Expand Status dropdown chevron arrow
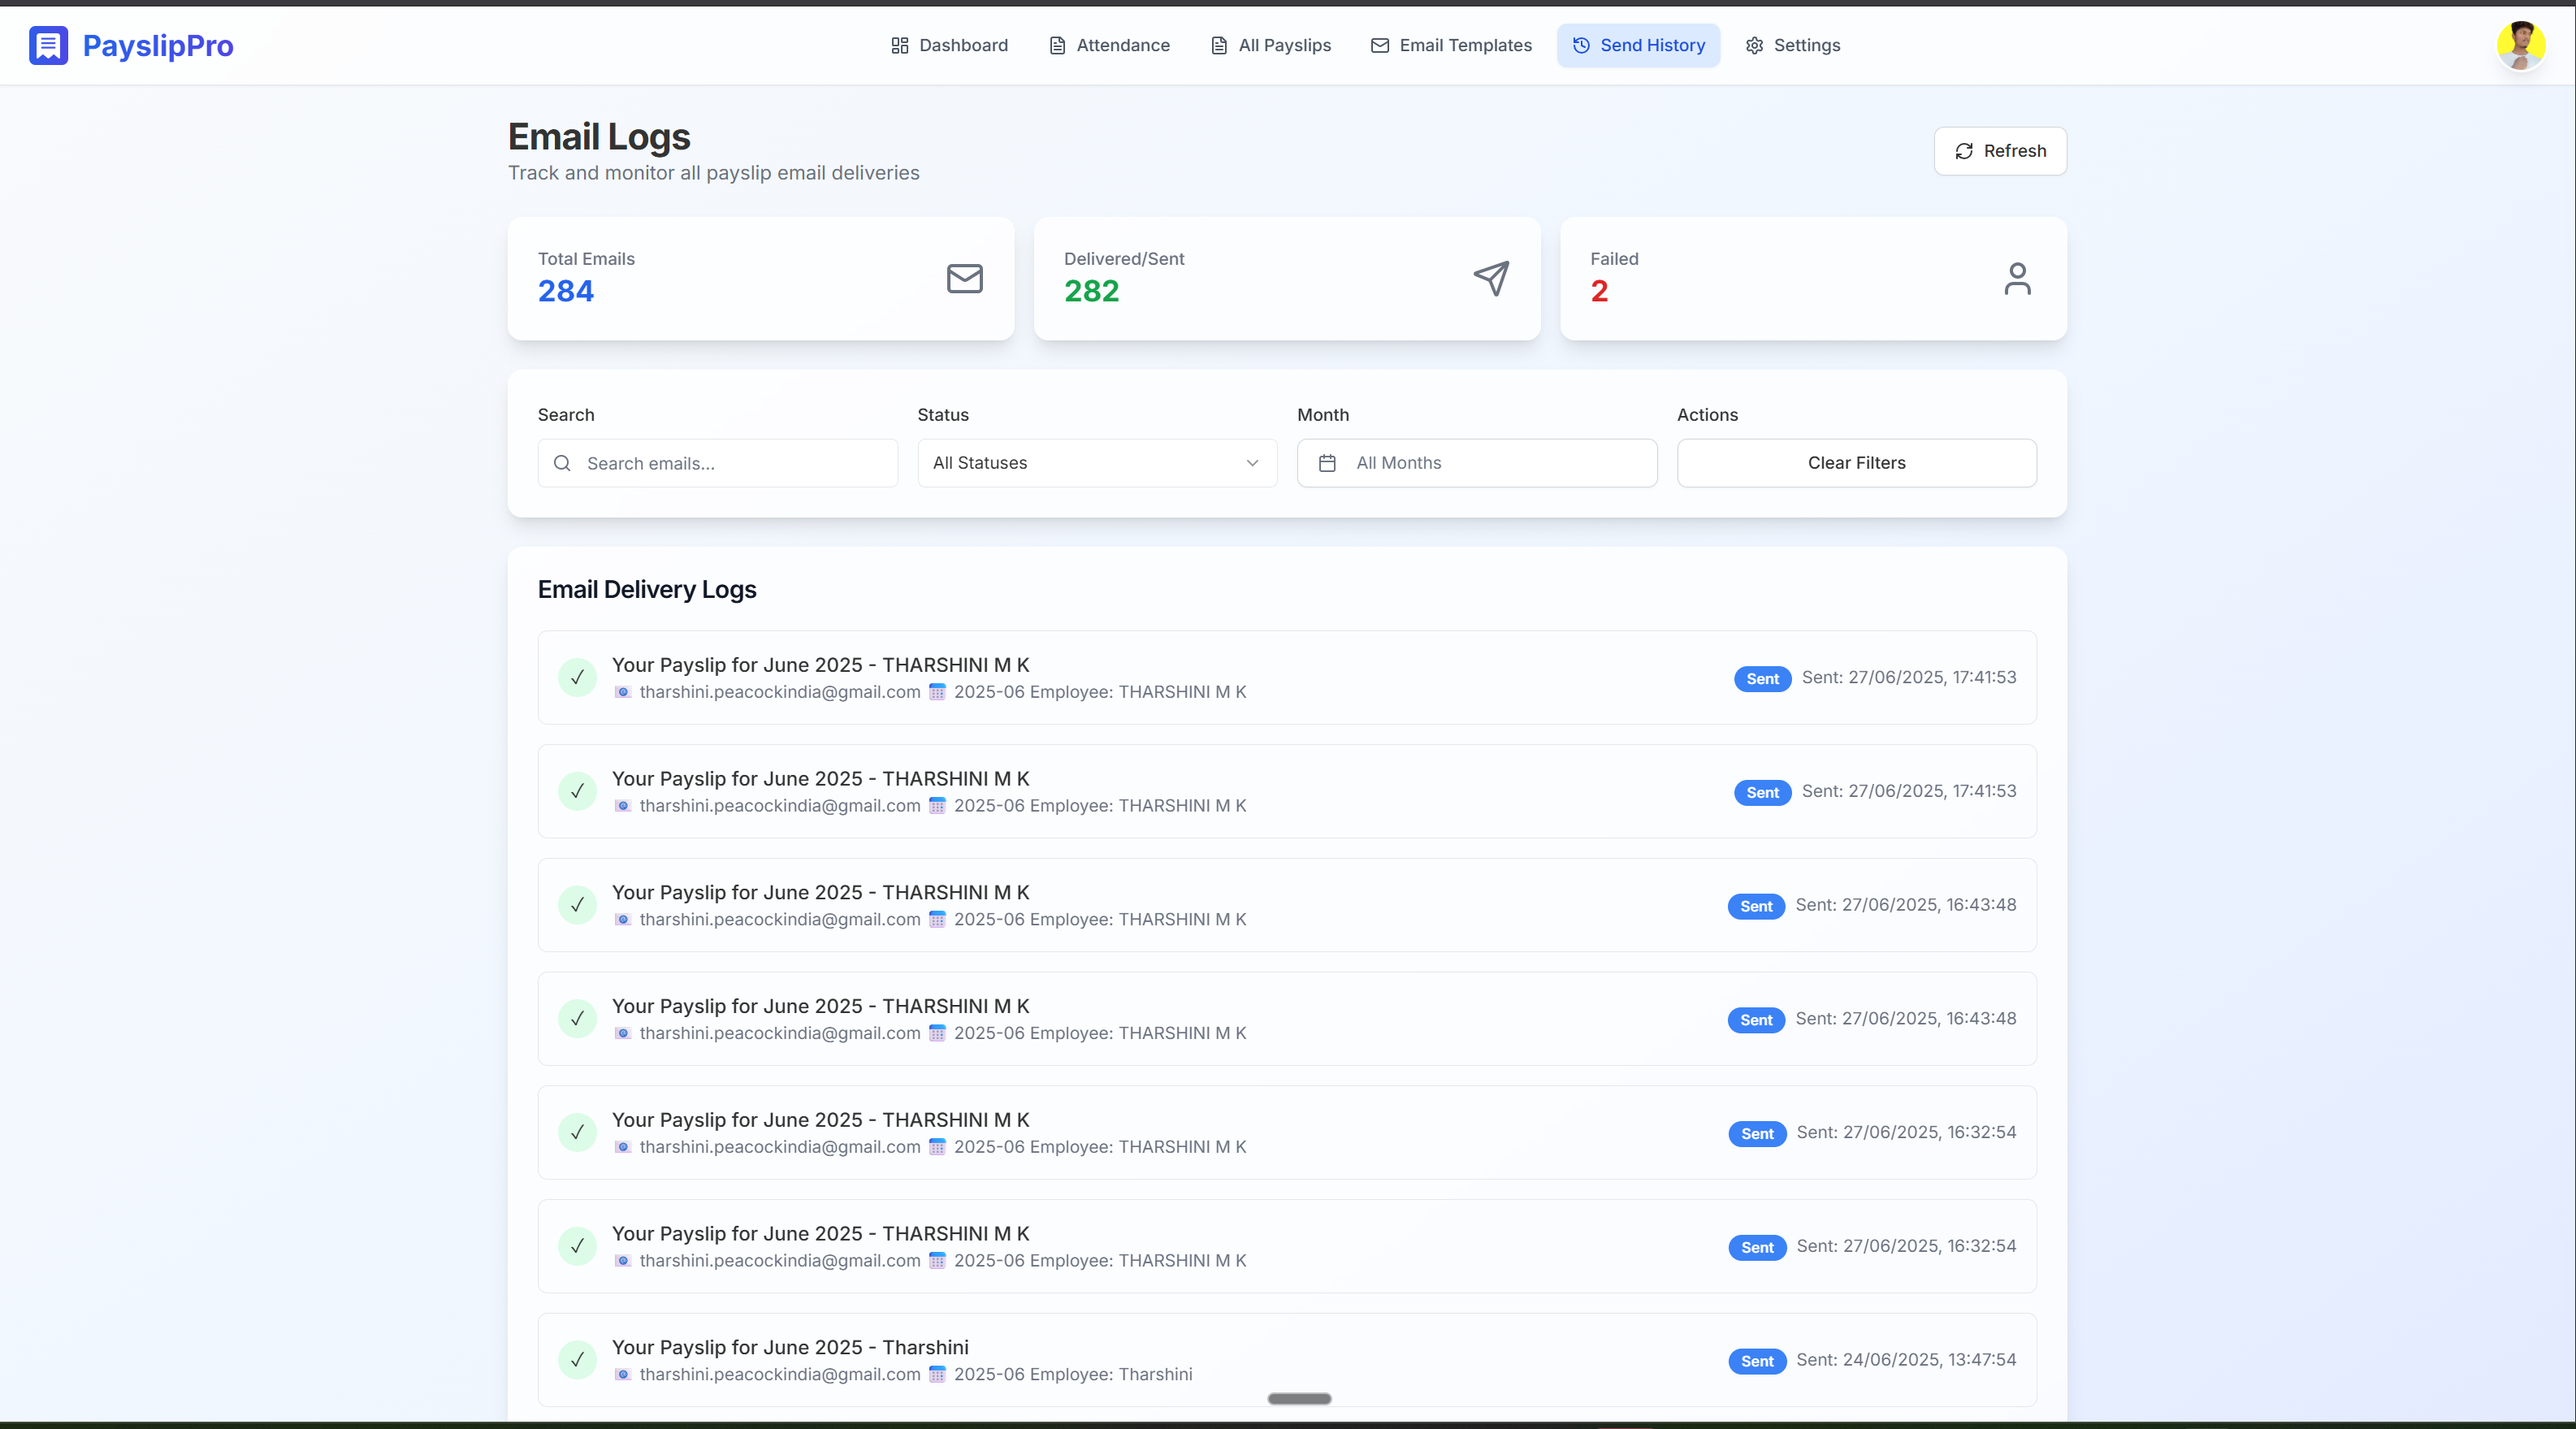The height and width of the screenshot is (1429, 2576). pyautogui.click(x=1252, y=463)
